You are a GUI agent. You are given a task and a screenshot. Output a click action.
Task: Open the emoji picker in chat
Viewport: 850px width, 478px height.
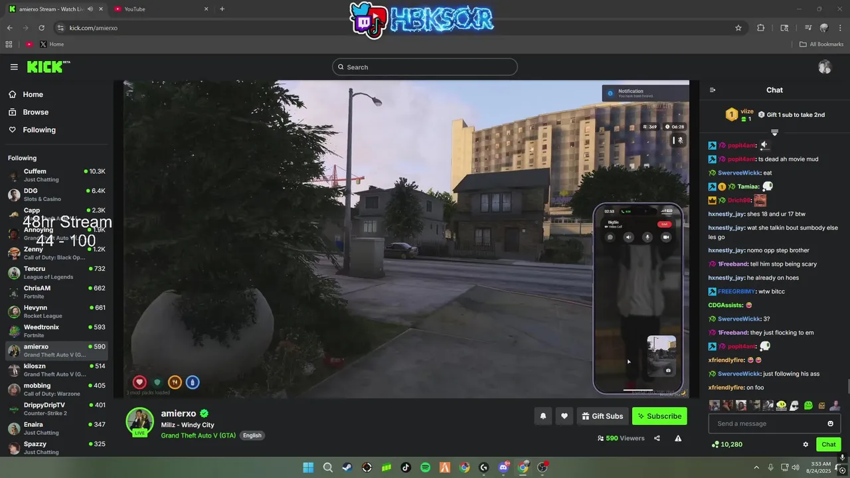tap(830, 424)
